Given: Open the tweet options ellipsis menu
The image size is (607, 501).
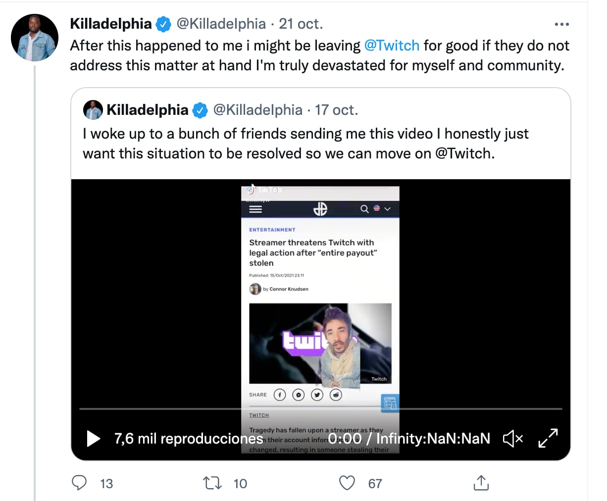Looking at the screenshot, I should tap(562, 24).
